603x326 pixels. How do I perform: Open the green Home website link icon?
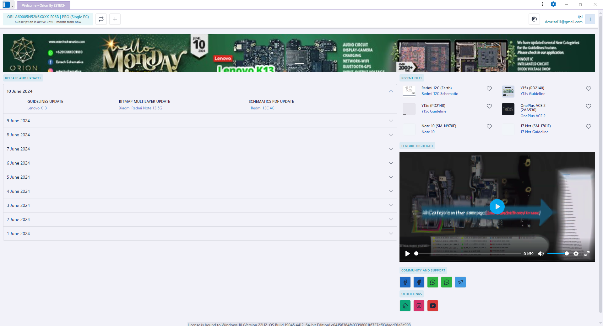click(x=405, y=306)
